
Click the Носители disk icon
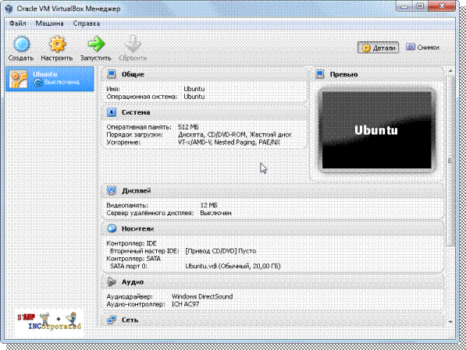click(112, 228)
